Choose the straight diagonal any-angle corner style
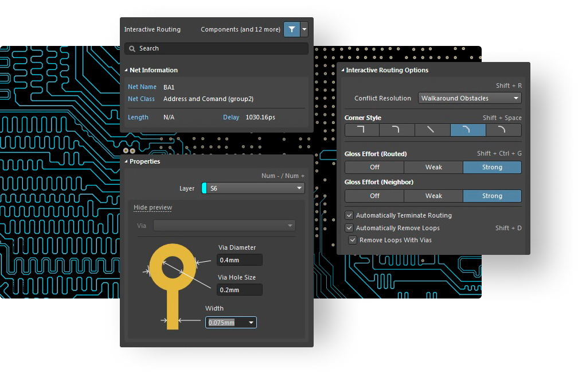Screen dimensions: 582x376 (x=432, y=130)
